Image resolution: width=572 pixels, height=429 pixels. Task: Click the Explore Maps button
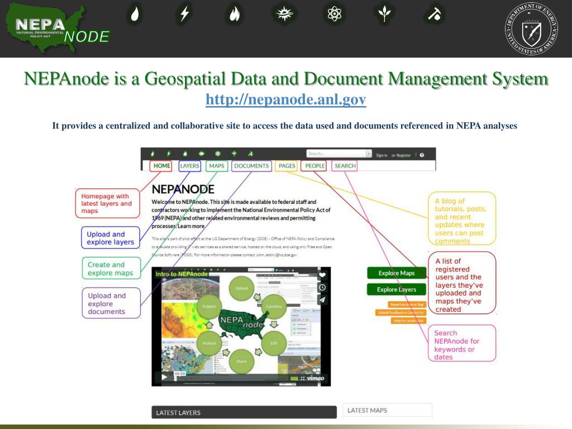(x=397, y=273)
